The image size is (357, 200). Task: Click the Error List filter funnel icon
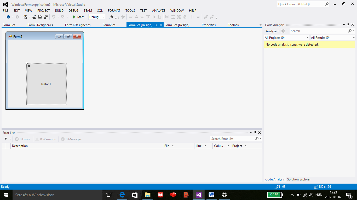pyautogui.click(x=6, y=139)
